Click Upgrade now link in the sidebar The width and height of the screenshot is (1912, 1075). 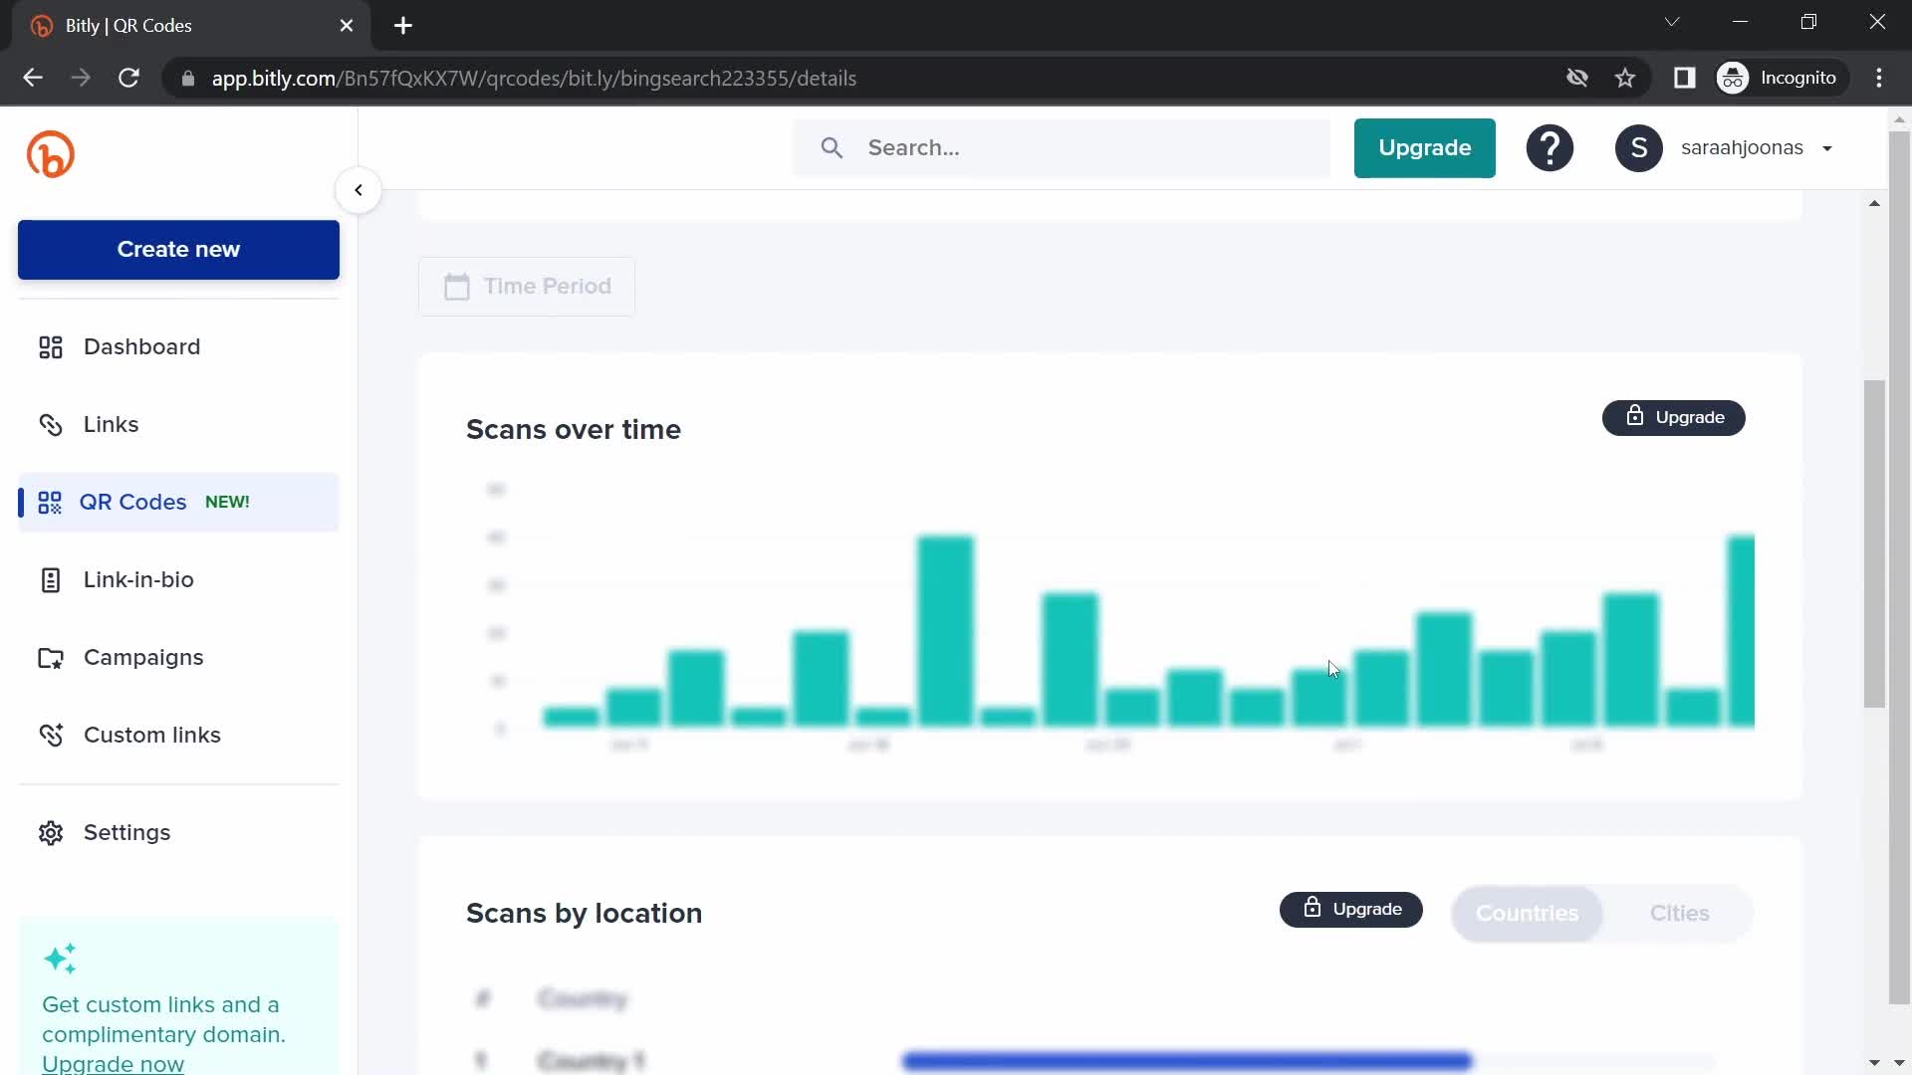tap(113, 1064)
